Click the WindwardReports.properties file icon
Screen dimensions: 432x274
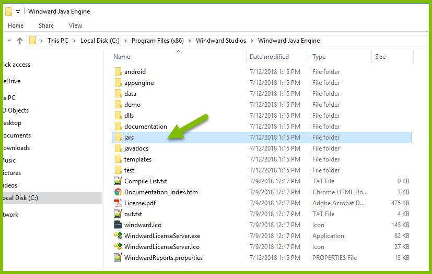click(118, 257)
